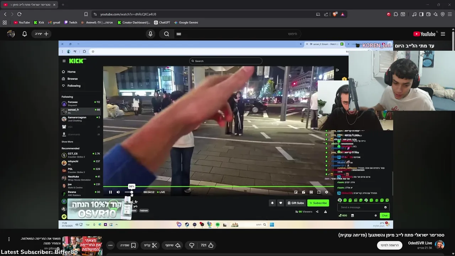This screenshot has height=256, width=455.
Task: Subscribe to OdedSVR Live channel
Action: pyautogui.click(x=390, y=245)
